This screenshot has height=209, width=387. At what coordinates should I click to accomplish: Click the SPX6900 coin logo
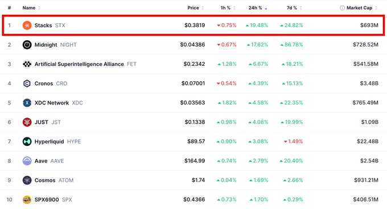(x=27, y=200)
